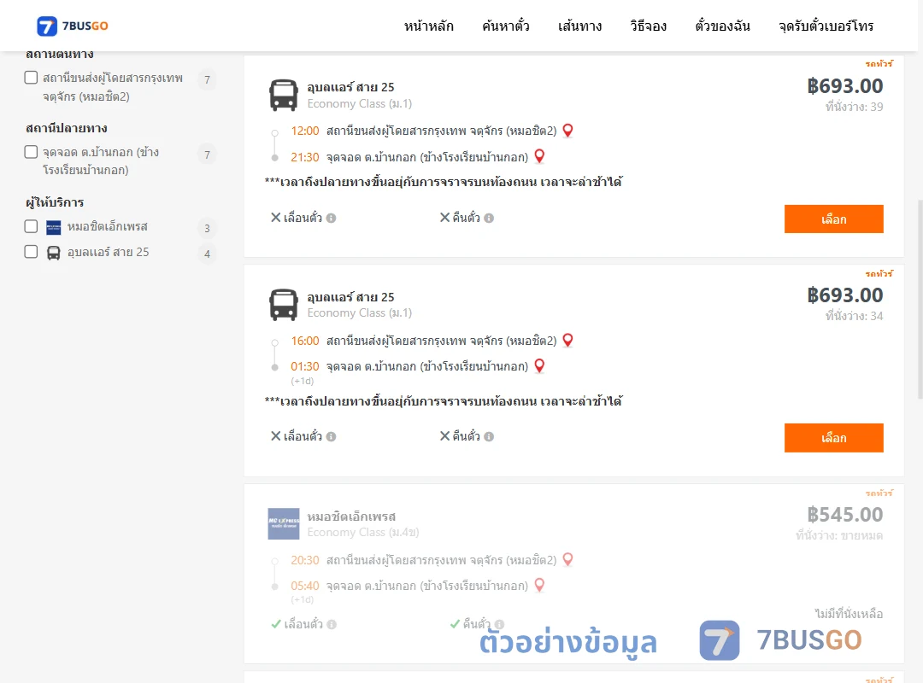This screenshot has width=923, height=683.
Task: Click the ฿545.00 price
Action: [x=844, y=515]
